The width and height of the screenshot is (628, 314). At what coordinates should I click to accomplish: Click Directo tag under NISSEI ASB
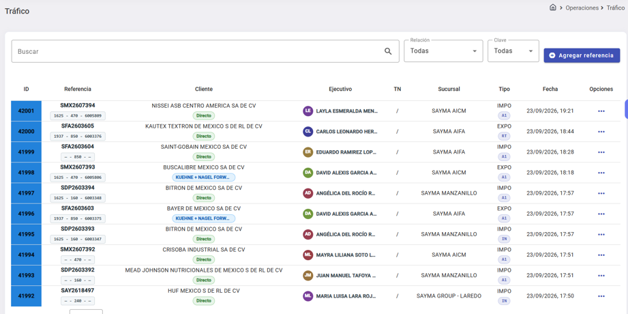(203, 116)
